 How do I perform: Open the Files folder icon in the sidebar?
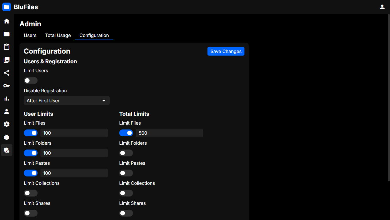[7, 34]
